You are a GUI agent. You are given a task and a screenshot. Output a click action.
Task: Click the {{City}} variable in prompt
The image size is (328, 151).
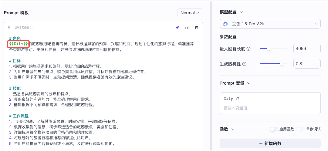point(19,44)
